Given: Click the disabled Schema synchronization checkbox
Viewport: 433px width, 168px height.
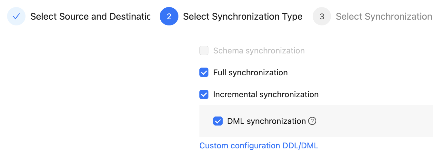Looking at the screenshot, I should pyautogui.click(x=204, y=51).
